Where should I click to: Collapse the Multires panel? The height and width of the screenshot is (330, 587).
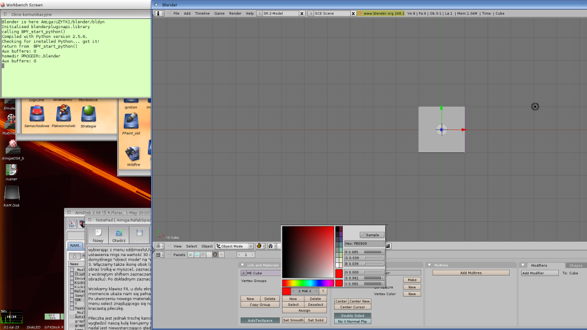429,265
